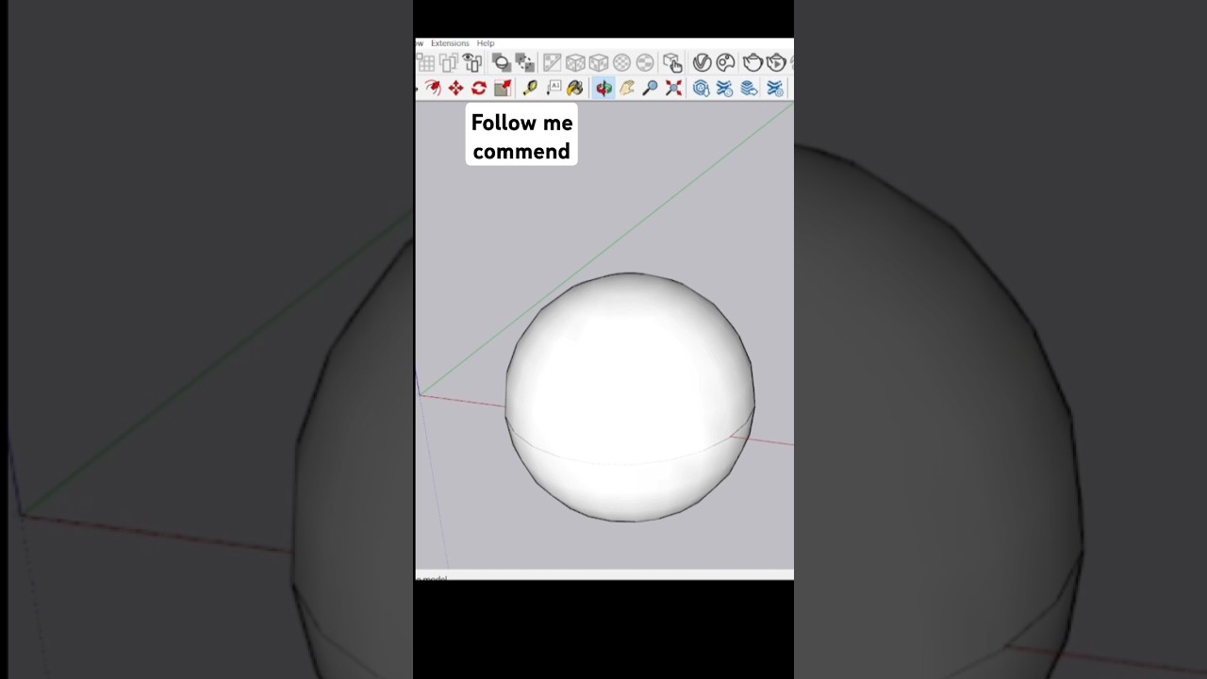The width and height of the screenshot is (1207, 679).
Task: Click the blue stacked layers arrow icon
Action: [749, 88]
